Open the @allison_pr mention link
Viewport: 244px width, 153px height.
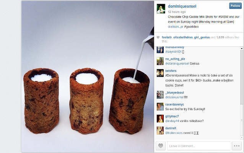click(176, 27)
